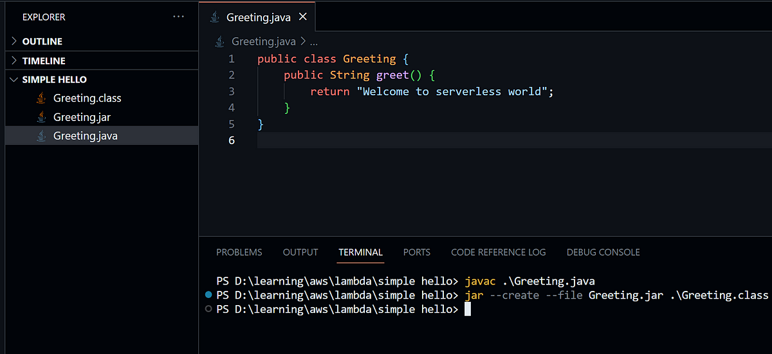Click Java icon in breadcrumb bar
772x354 pixels.
(x=220, y=41)
